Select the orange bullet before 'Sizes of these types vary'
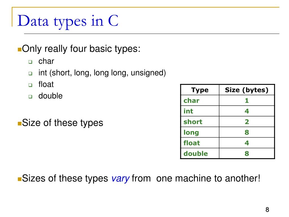This screenshot has height=217, width=289. [19, 179]
